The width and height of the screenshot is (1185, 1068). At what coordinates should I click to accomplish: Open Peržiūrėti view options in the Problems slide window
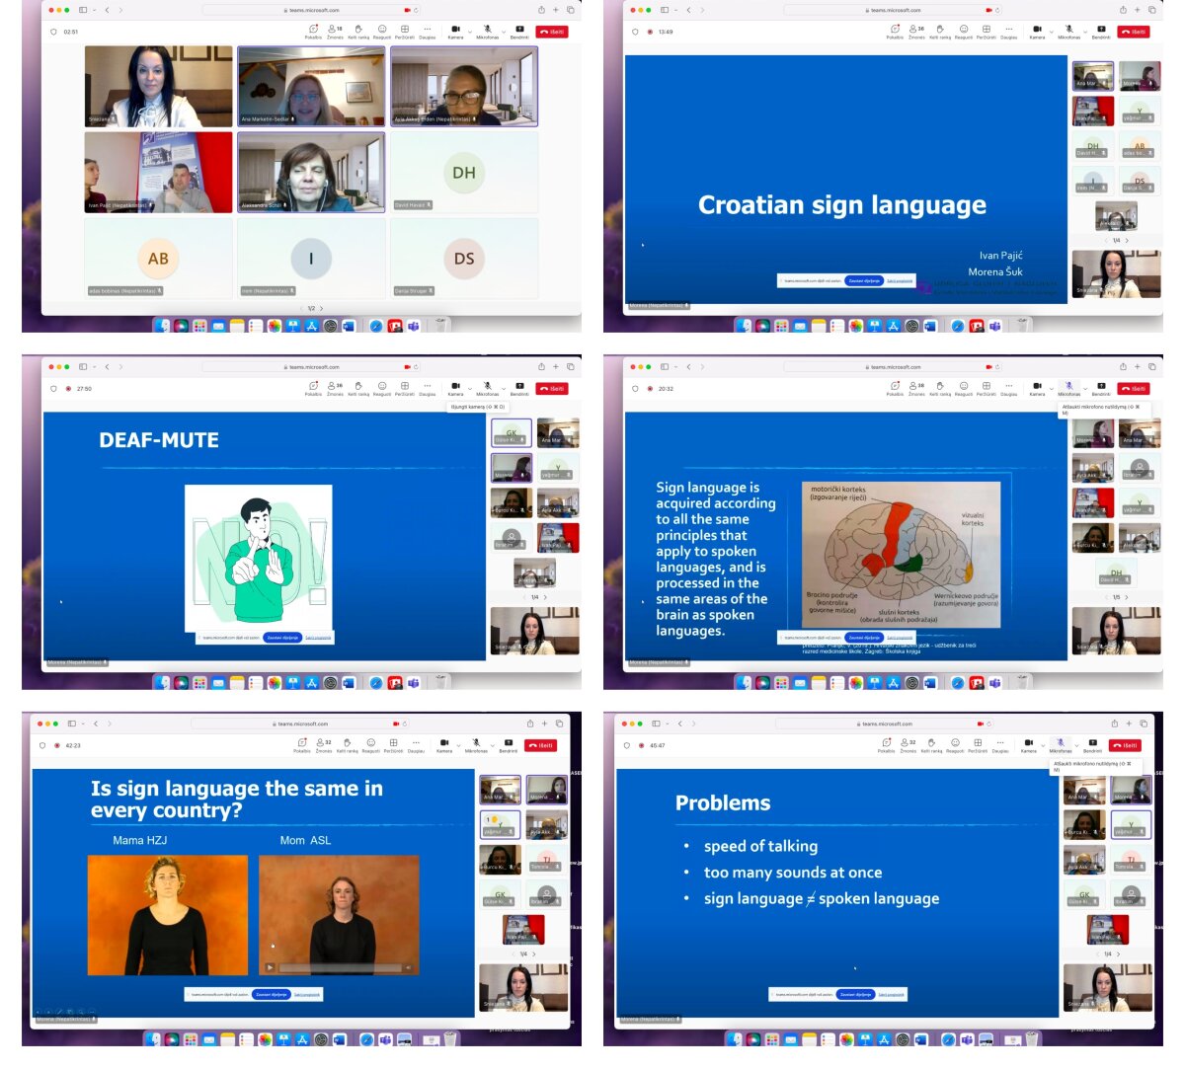click(978, 744)
